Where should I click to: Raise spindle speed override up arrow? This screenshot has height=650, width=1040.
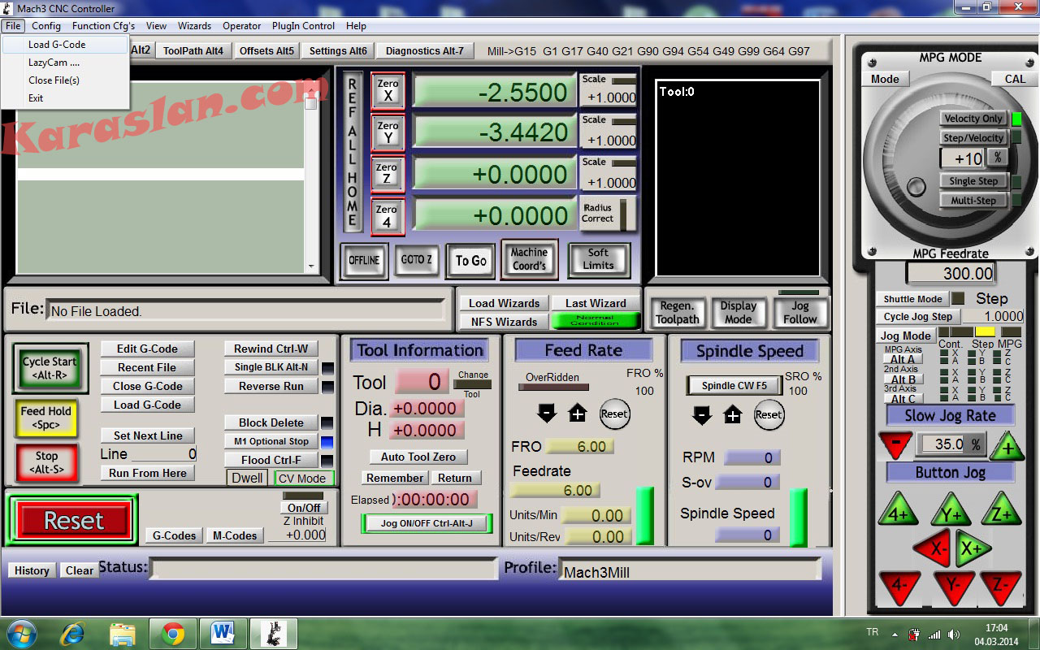pyautogui.click(x=732, y=414)
